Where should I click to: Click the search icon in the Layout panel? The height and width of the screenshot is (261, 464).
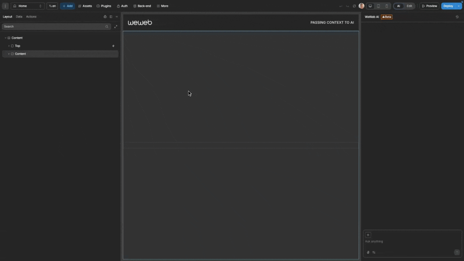[x=107, y=26]
